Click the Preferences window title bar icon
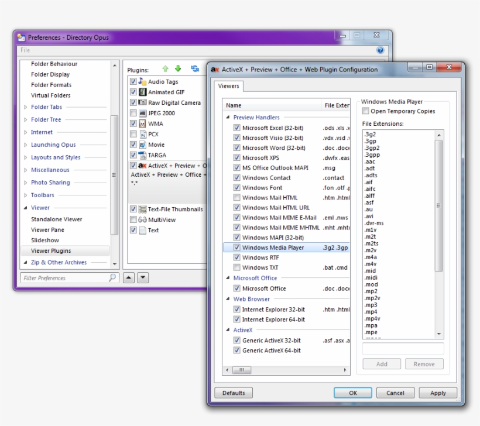 pyautogui.click(x=21, y=37)
